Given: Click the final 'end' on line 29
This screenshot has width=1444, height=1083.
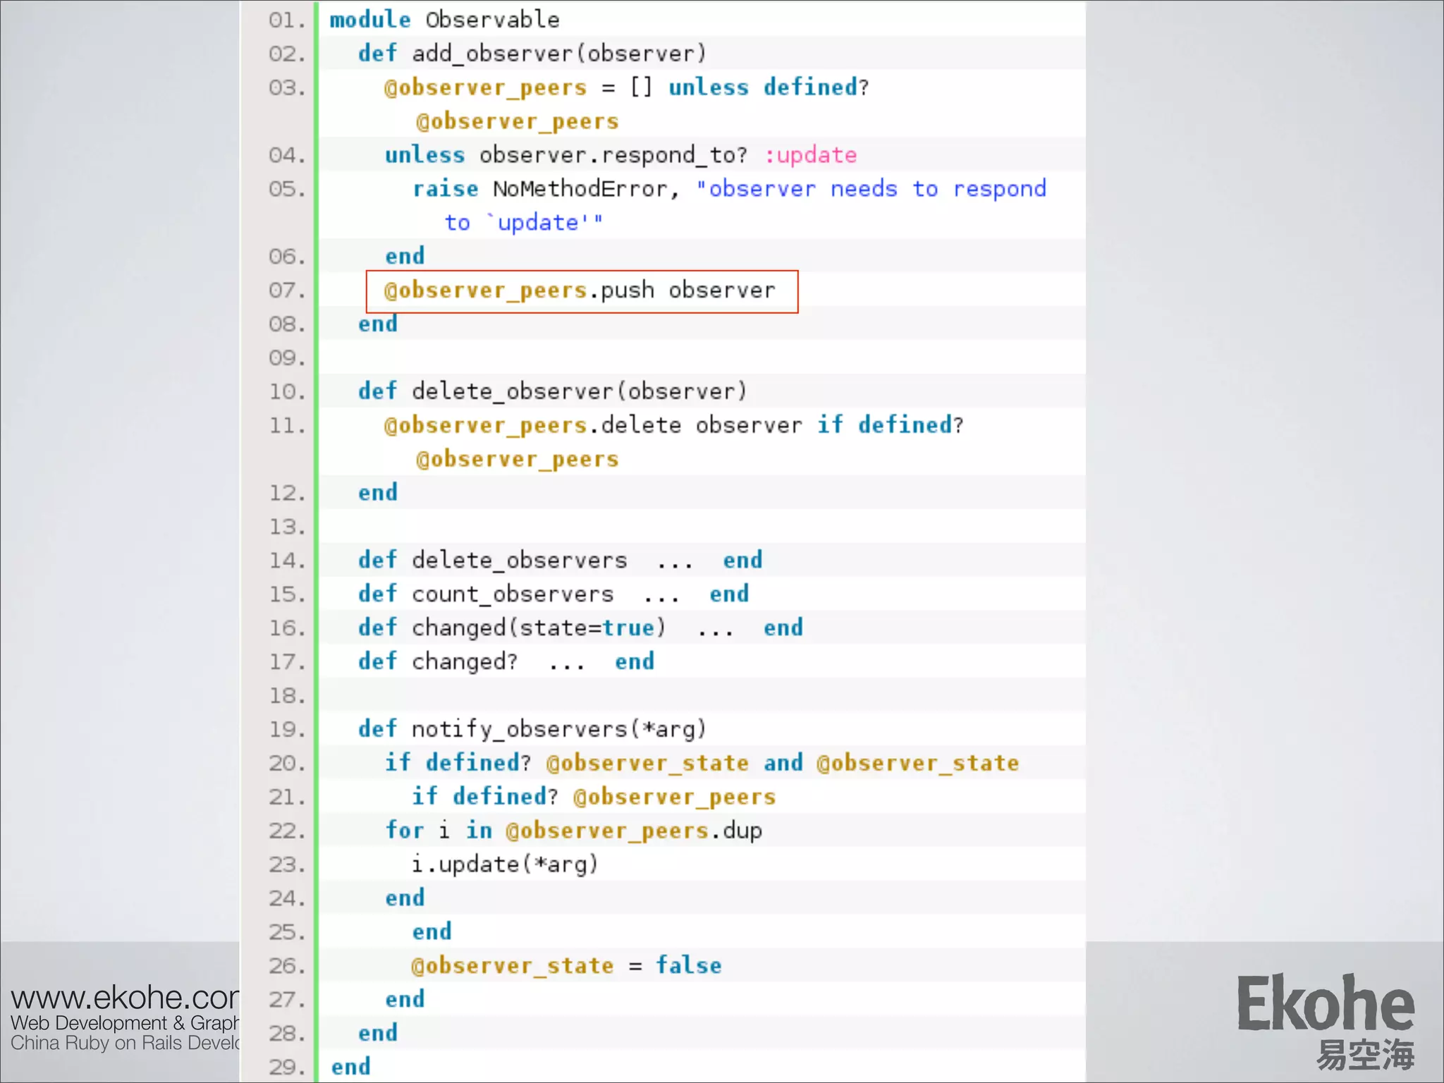Looking at the screenshot, I should tap(350, 1067).
